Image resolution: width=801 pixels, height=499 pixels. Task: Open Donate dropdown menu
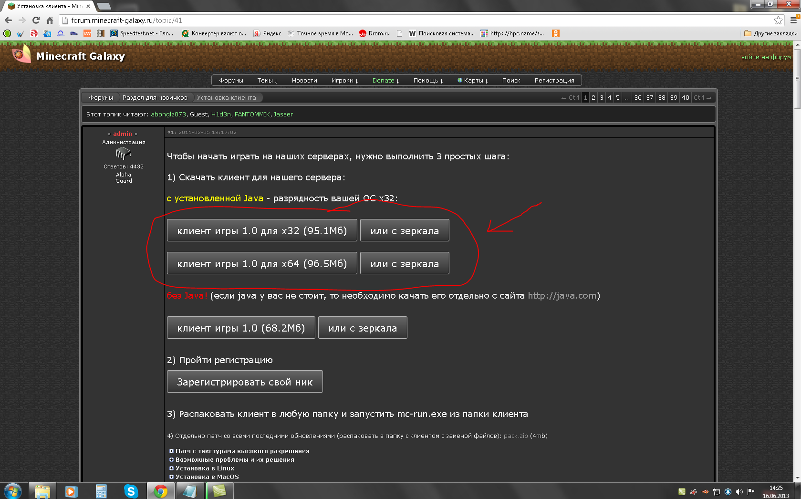pyautogui.click(x=385, y=81)
